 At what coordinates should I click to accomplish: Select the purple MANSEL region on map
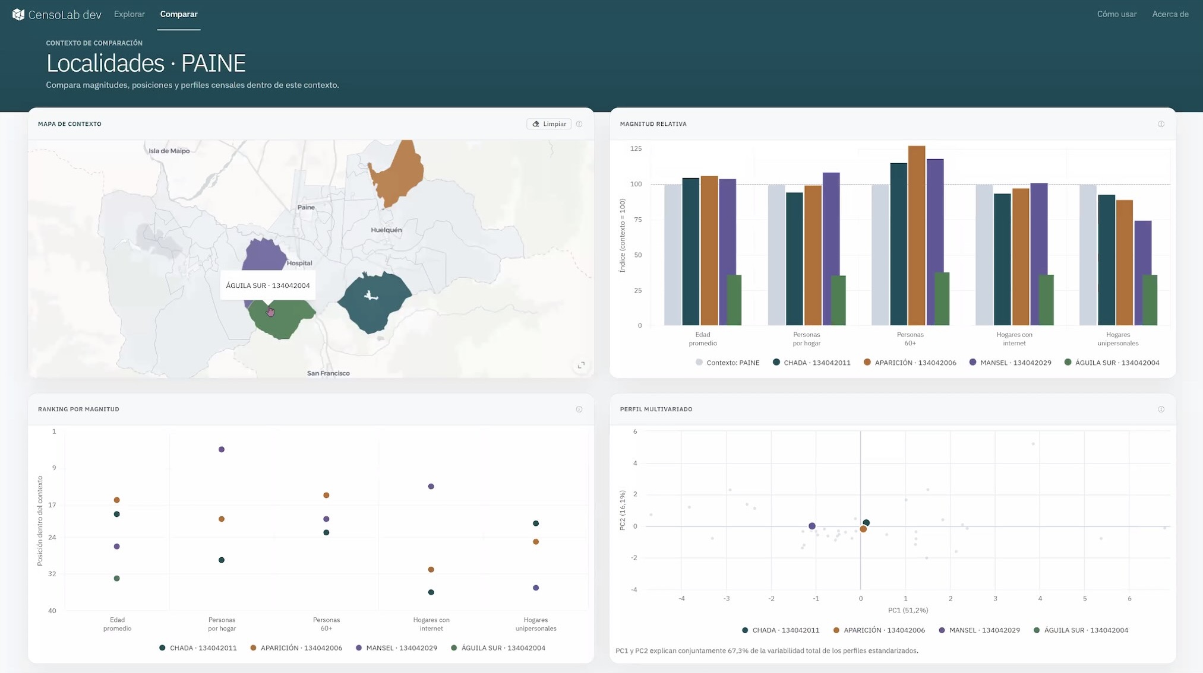[264, 255]
